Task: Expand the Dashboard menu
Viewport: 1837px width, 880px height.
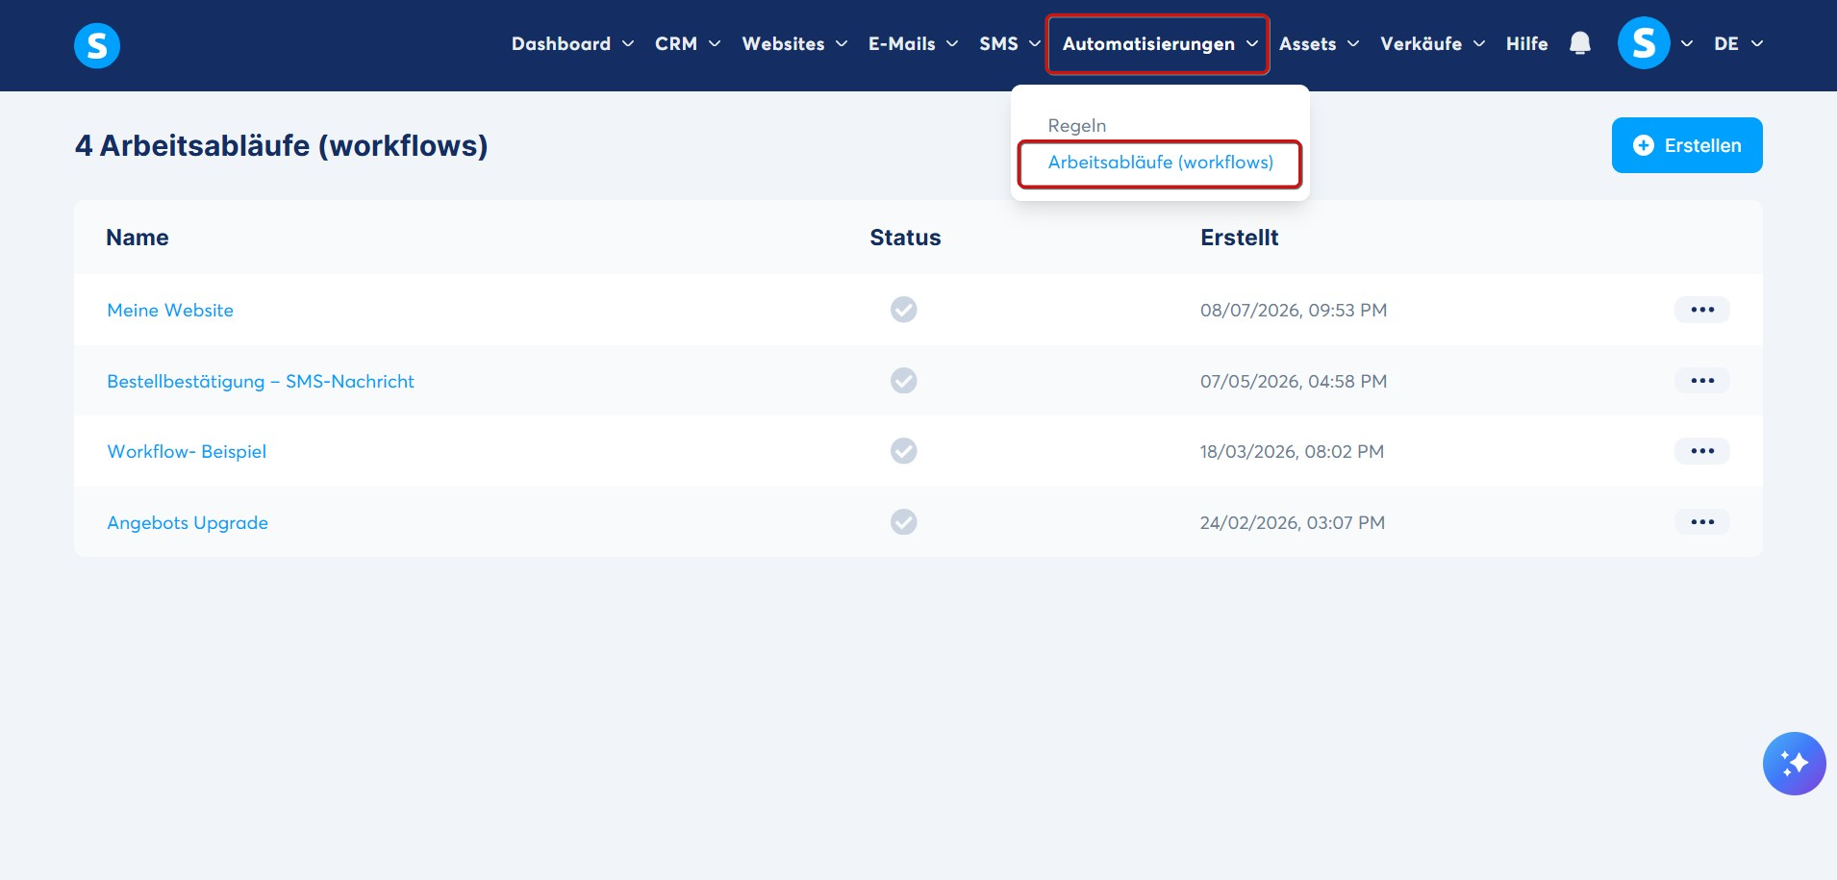Action: (x=572, y=43)
